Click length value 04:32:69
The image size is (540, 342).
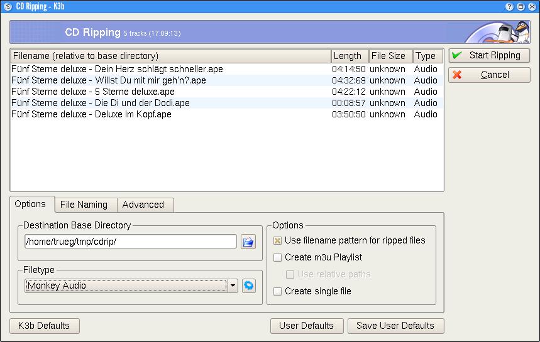(x=348, y=80)
